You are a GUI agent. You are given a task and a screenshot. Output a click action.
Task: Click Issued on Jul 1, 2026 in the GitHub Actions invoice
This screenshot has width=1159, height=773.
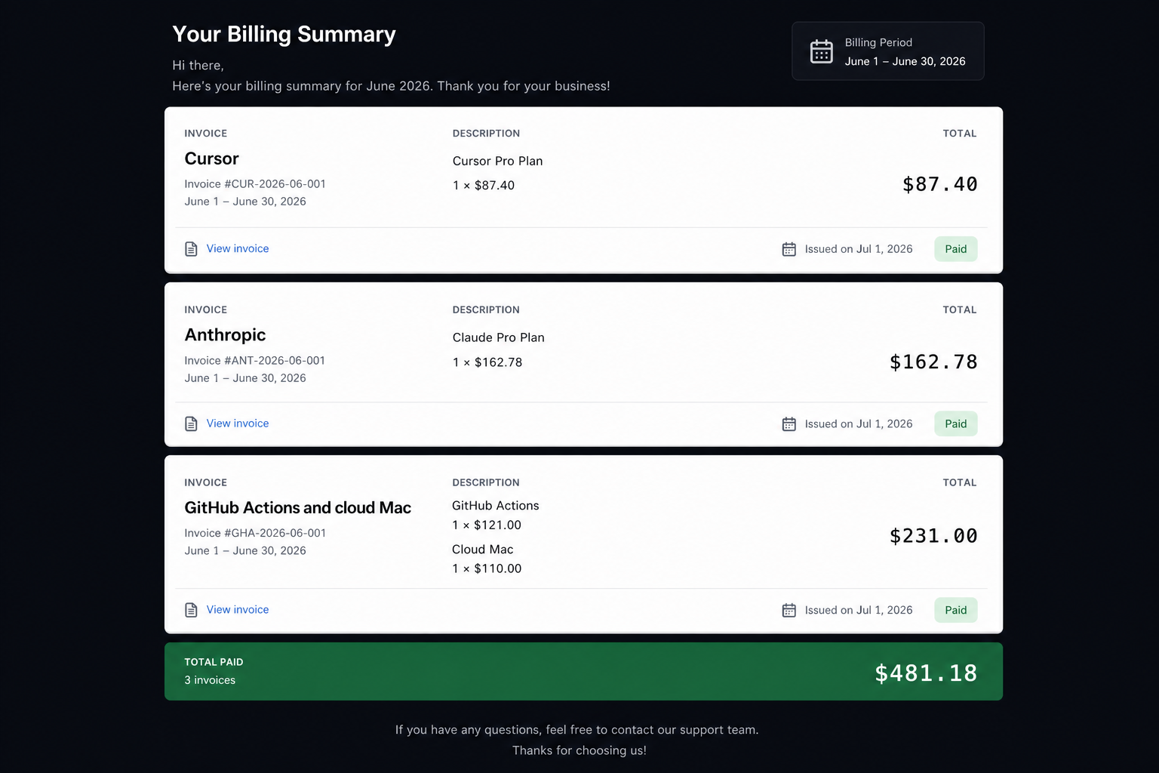click(x=859, y=610)
